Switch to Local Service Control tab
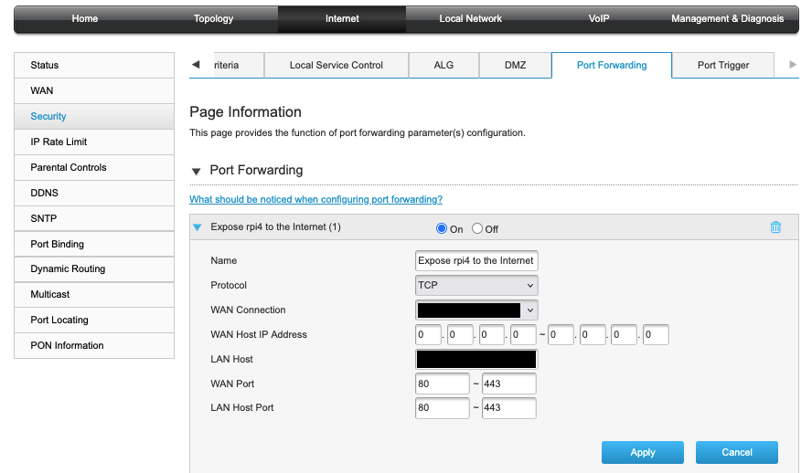The width and height of the screenshot is (812, 473). coord(337,65)
